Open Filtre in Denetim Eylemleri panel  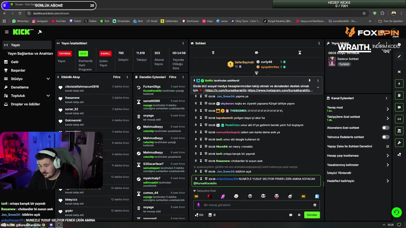click(x=173, y=77)
